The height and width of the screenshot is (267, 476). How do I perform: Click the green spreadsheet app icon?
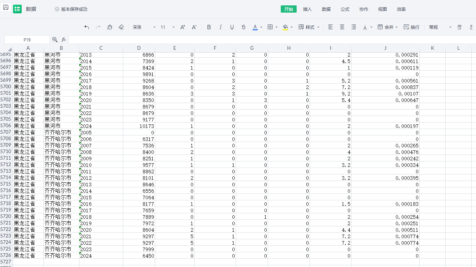tap(17, 9)
